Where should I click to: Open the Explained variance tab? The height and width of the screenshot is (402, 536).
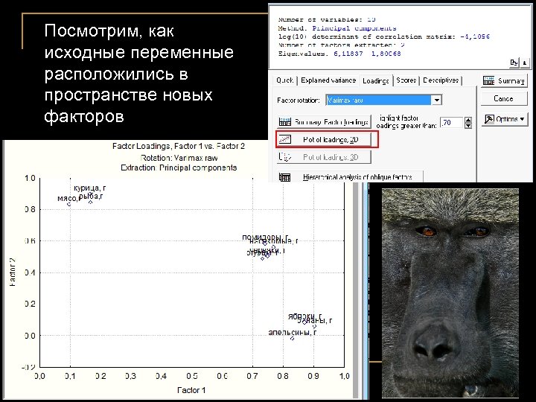coord(328,80)
